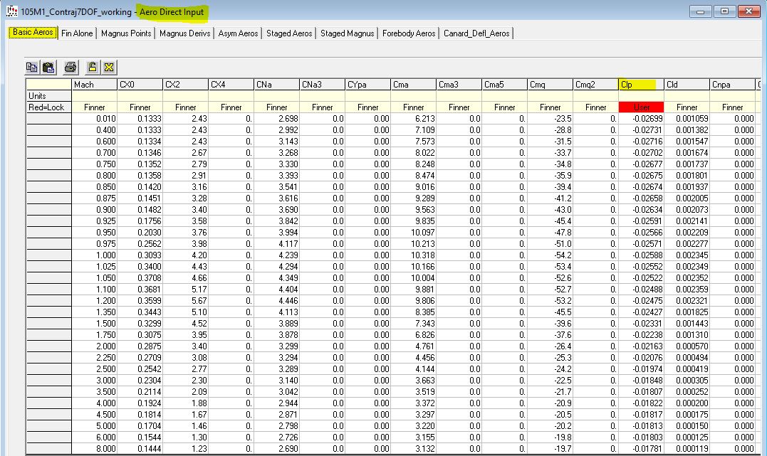Click the yellow X clear icon
The image size is (767, 456).
pyautogui.click(x=109, y=68)
